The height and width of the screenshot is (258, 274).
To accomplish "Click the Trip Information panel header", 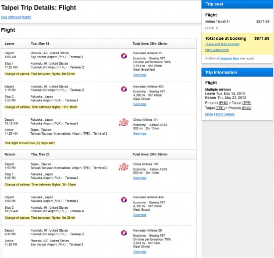I will tap(237, 73).
